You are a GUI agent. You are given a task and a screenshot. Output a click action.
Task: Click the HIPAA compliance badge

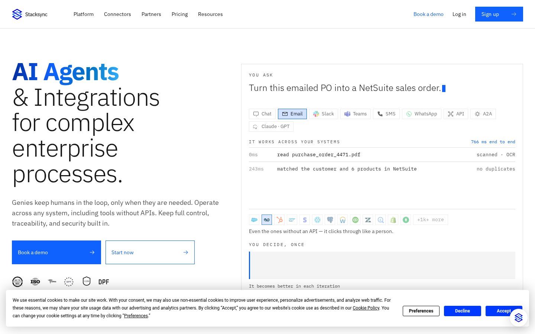[52, 282]
